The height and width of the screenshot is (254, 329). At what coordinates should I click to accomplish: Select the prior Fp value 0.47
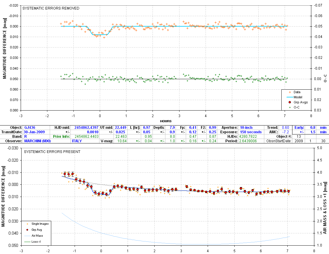193,137
